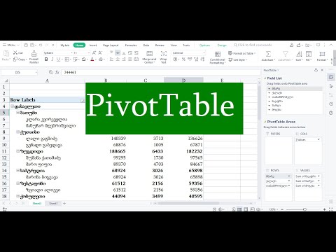Click the zoom magnifier beside fx
Viewport: 336px width, 252px height.
point(50,72)
